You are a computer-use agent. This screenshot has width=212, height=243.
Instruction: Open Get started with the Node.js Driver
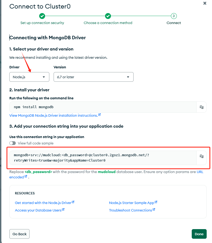(43, 203)
